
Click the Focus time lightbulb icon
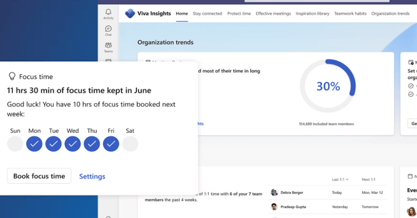pos(12,76)
